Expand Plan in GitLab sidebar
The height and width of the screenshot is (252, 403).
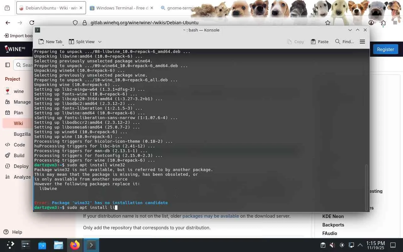tap(18, 112)
